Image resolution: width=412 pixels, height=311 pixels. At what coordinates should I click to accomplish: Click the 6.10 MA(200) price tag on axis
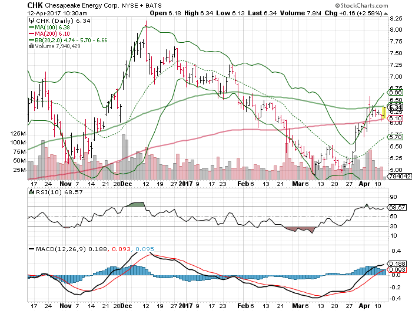395,119
